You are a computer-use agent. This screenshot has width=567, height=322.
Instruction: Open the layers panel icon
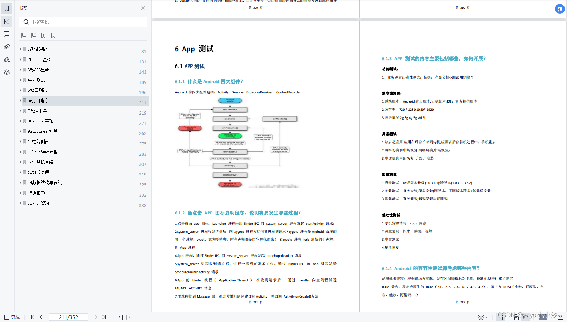pos(7,72)
